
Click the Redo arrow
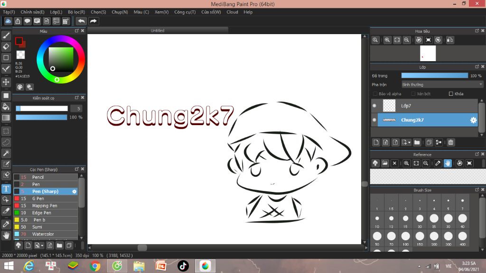click(93, 21)
